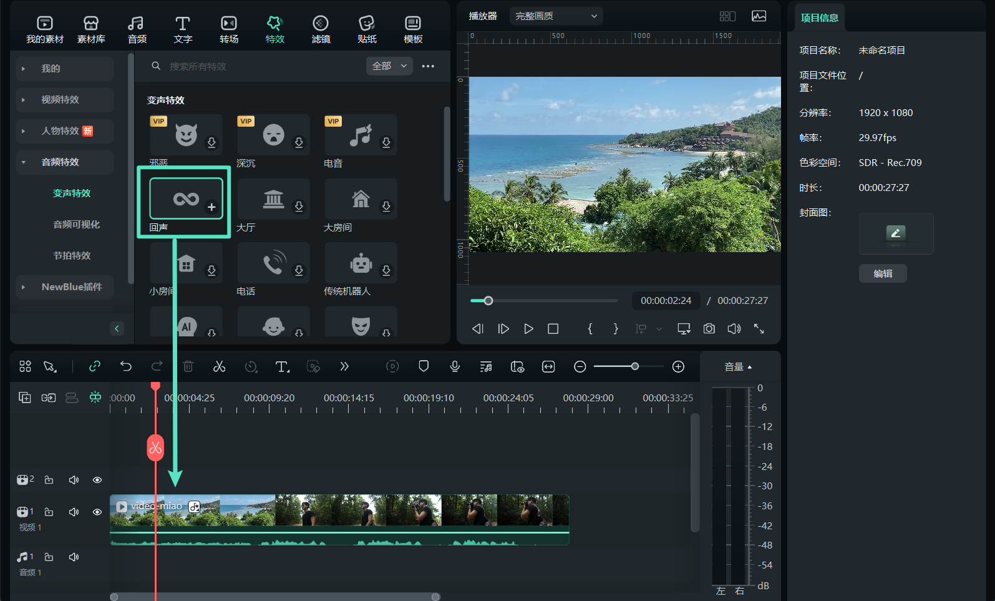Click the timeline zoom slider handle

634,366
